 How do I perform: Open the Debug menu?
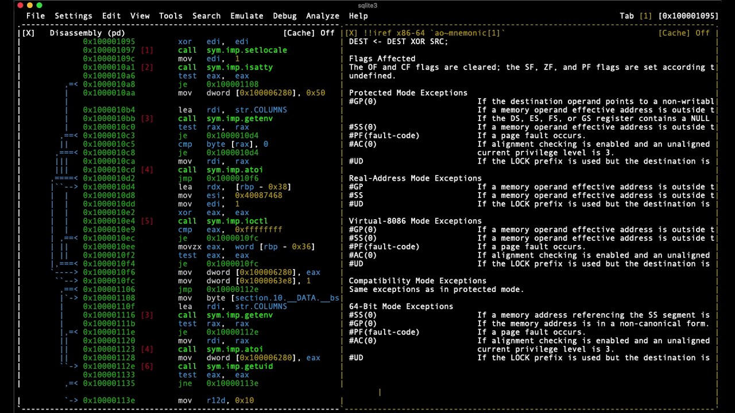tap(285, 16)
